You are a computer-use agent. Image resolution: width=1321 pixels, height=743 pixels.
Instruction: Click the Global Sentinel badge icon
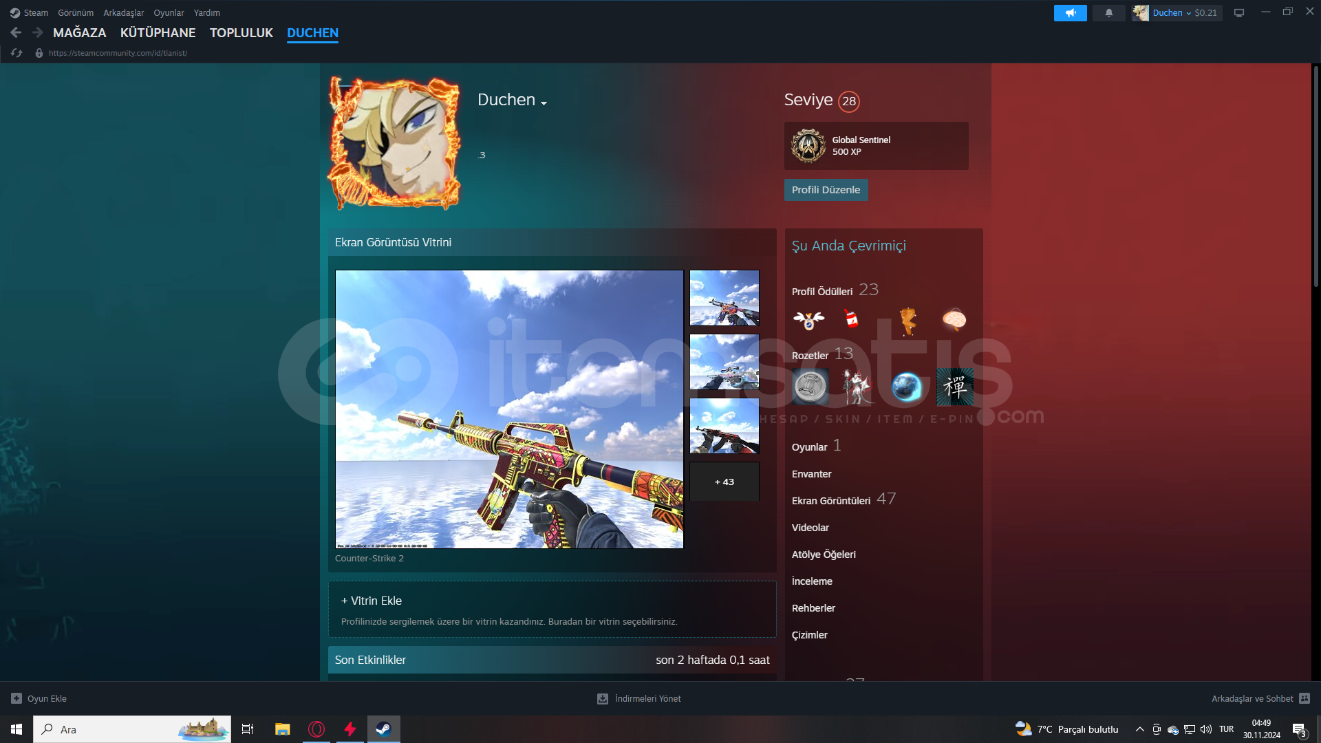pos(808,146)
